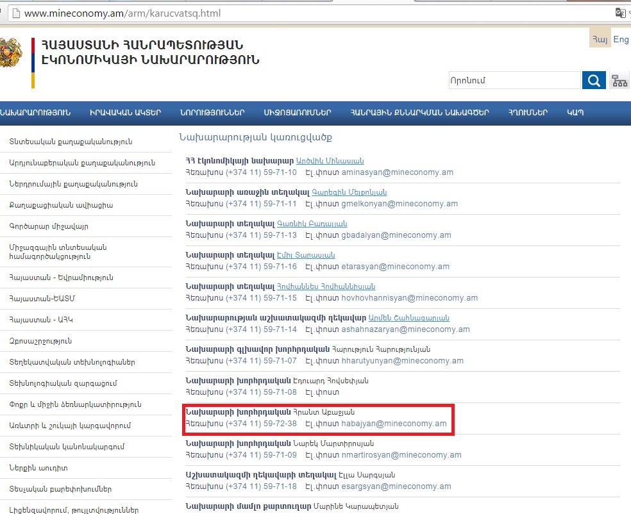
Task: Click email nmartirosyan@mineconomy.am
Action: 401,454
